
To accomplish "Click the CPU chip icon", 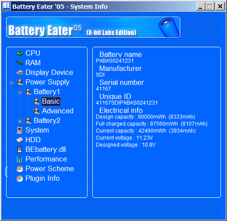I will click(20, 53).
